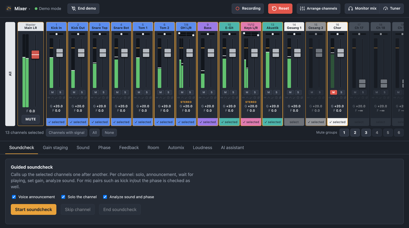Select None of the channels
The height and width of the screenshot is (228, 409).
pos(109,133)
